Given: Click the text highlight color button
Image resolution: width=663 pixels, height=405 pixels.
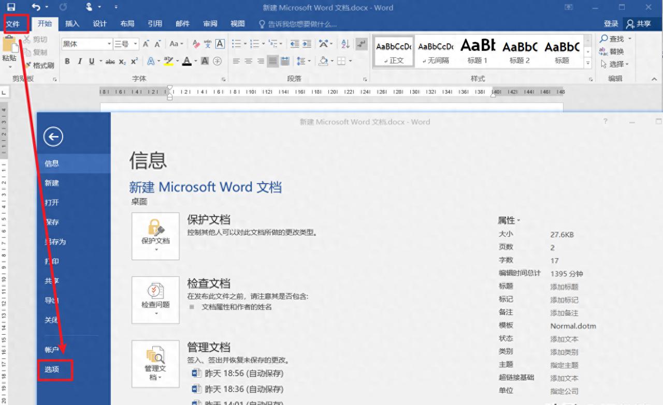Looking at the screenshot, I should click(x=168, y=61).
